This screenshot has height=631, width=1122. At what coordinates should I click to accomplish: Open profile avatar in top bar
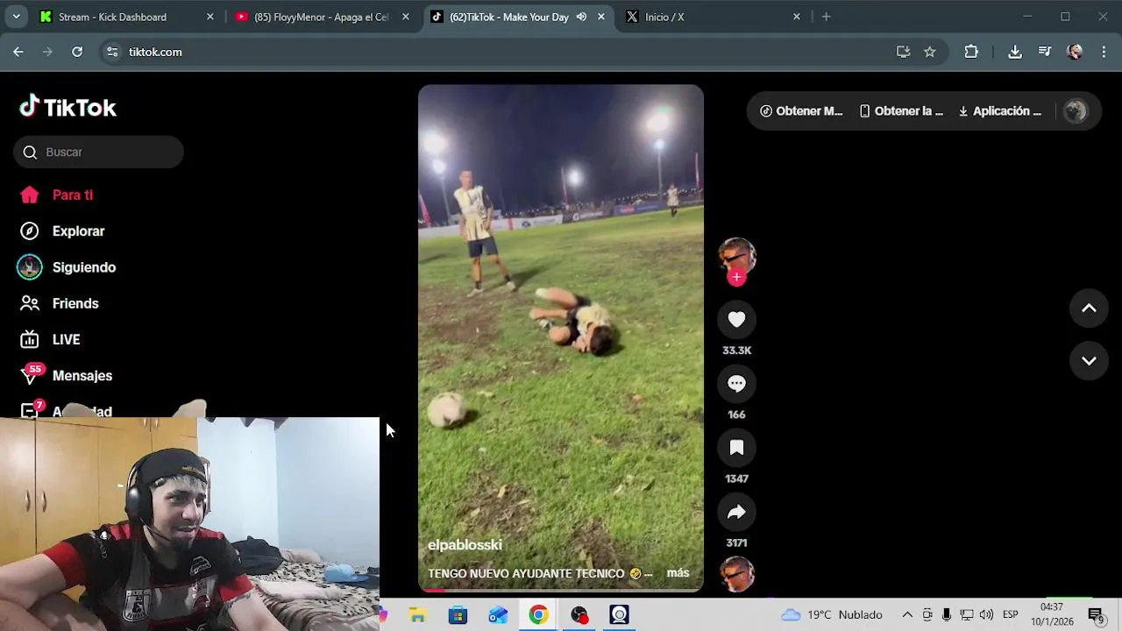click(x=1076, y=111)
